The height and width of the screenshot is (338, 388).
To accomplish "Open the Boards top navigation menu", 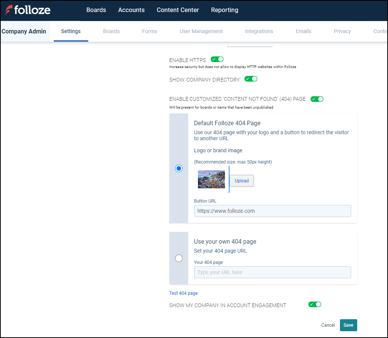I will 96,10.
